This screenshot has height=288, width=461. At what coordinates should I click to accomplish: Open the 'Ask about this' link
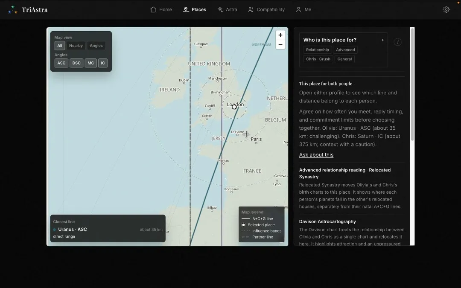tap(316, 154)
